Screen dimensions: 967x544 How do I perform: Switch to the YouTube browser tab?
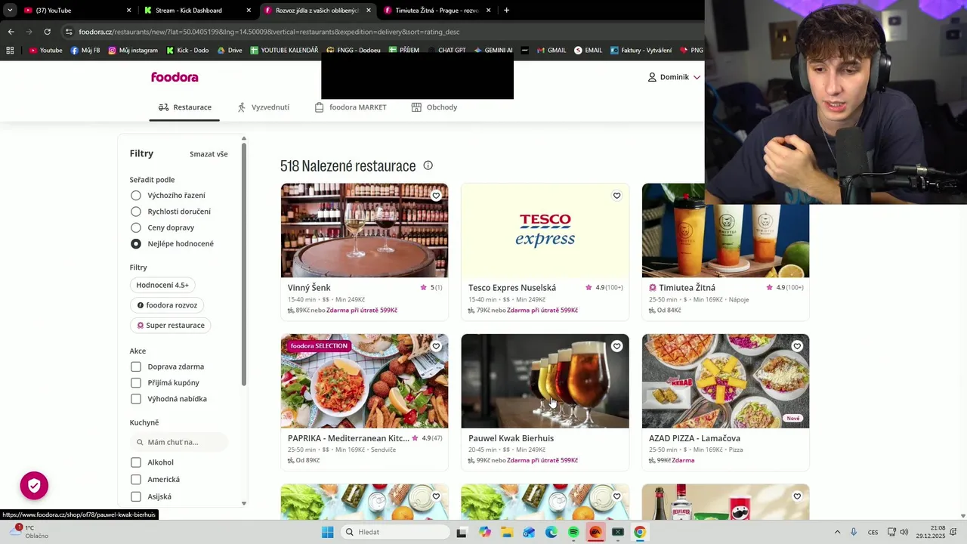click(77, 11)
